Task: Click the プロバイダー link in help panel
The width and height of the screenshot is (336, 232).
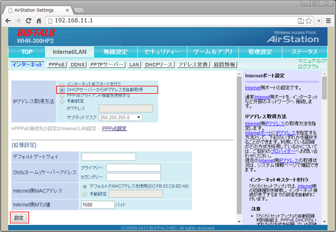Action: pyautogui.click(x=283, y=151)
